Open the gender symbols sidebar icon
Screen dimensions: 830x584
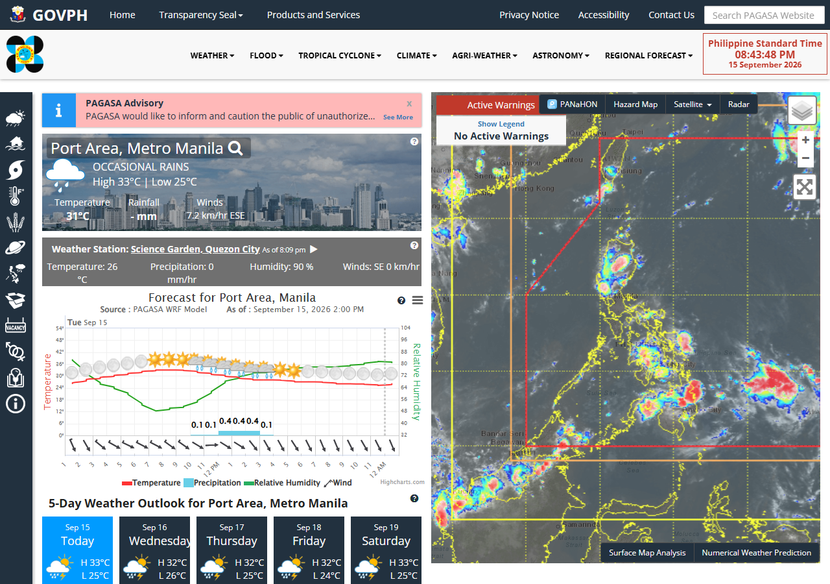[x=16, y=352]
